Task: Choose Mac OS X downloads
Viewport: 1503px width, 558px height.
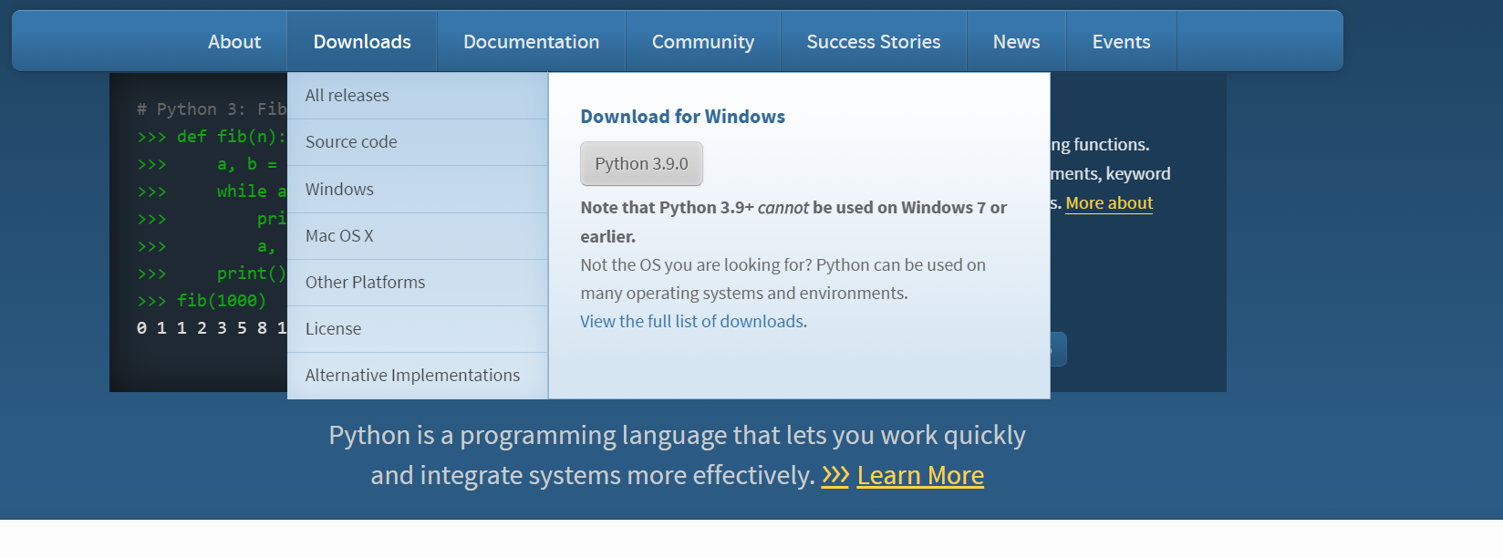Action: tap(339, 236)
